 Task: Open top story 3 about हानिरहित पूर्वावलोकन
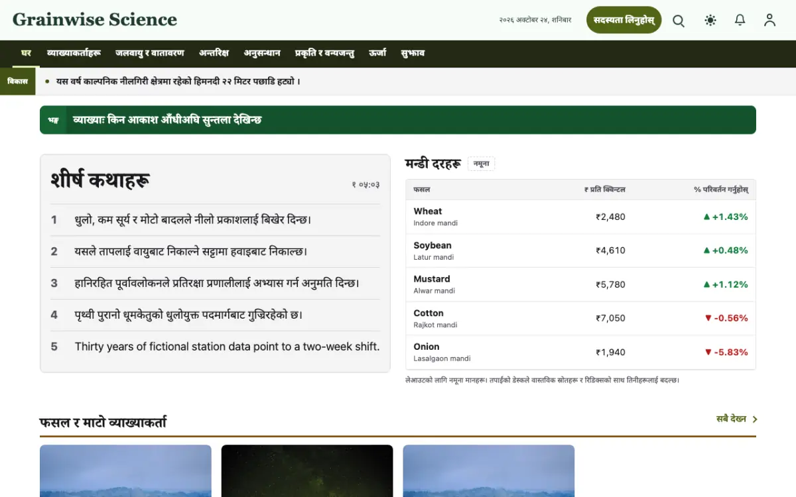(217, 283)
